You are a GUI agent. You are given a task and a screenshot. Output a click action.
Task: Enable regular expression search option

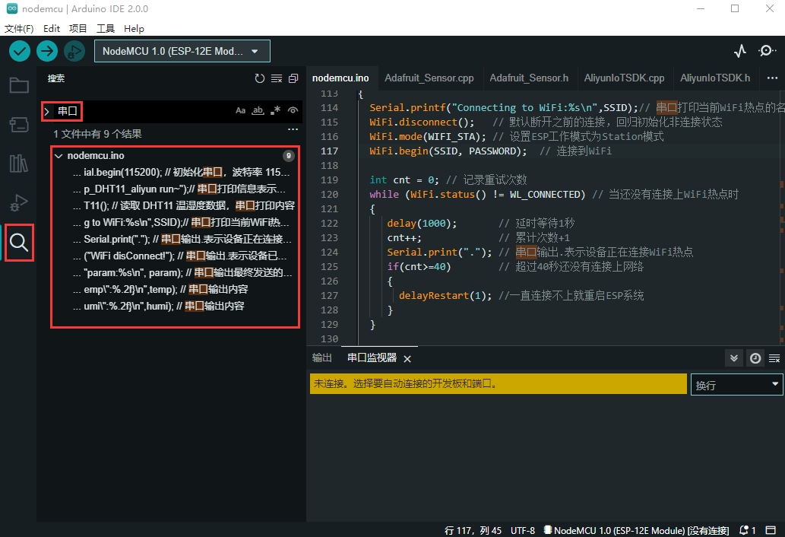[275, 110]
